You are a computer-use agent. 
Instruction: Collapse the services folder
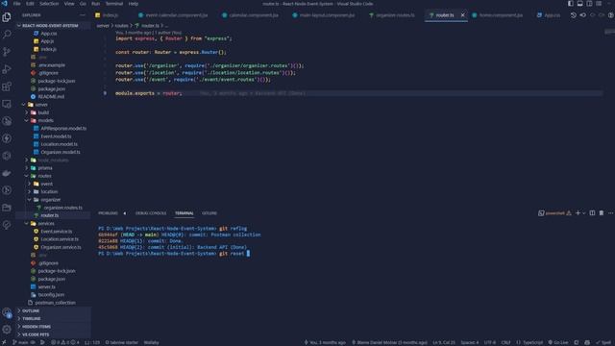click(x=53, y=223)
